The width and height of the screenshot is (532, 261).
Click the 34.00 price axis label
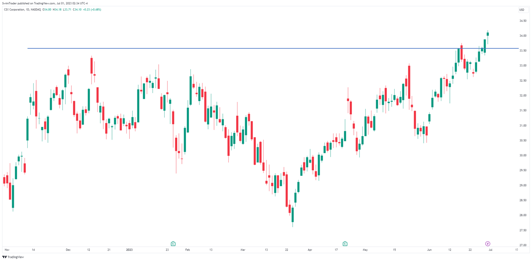click(523, 36)
